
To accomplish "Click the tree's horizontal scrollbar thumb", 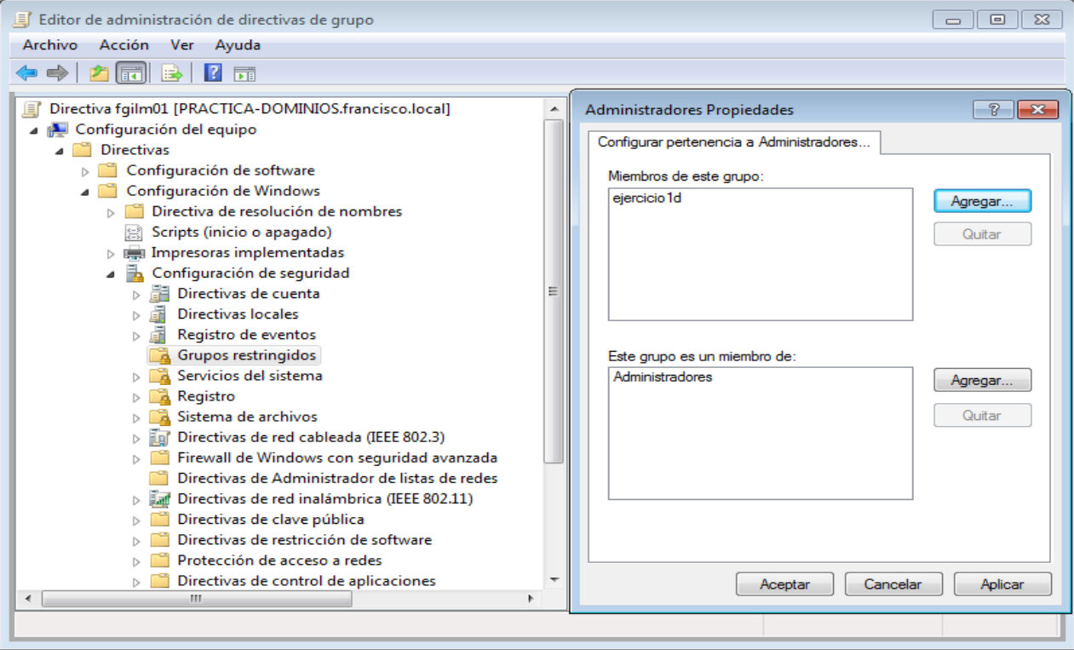I will (196, 599).
